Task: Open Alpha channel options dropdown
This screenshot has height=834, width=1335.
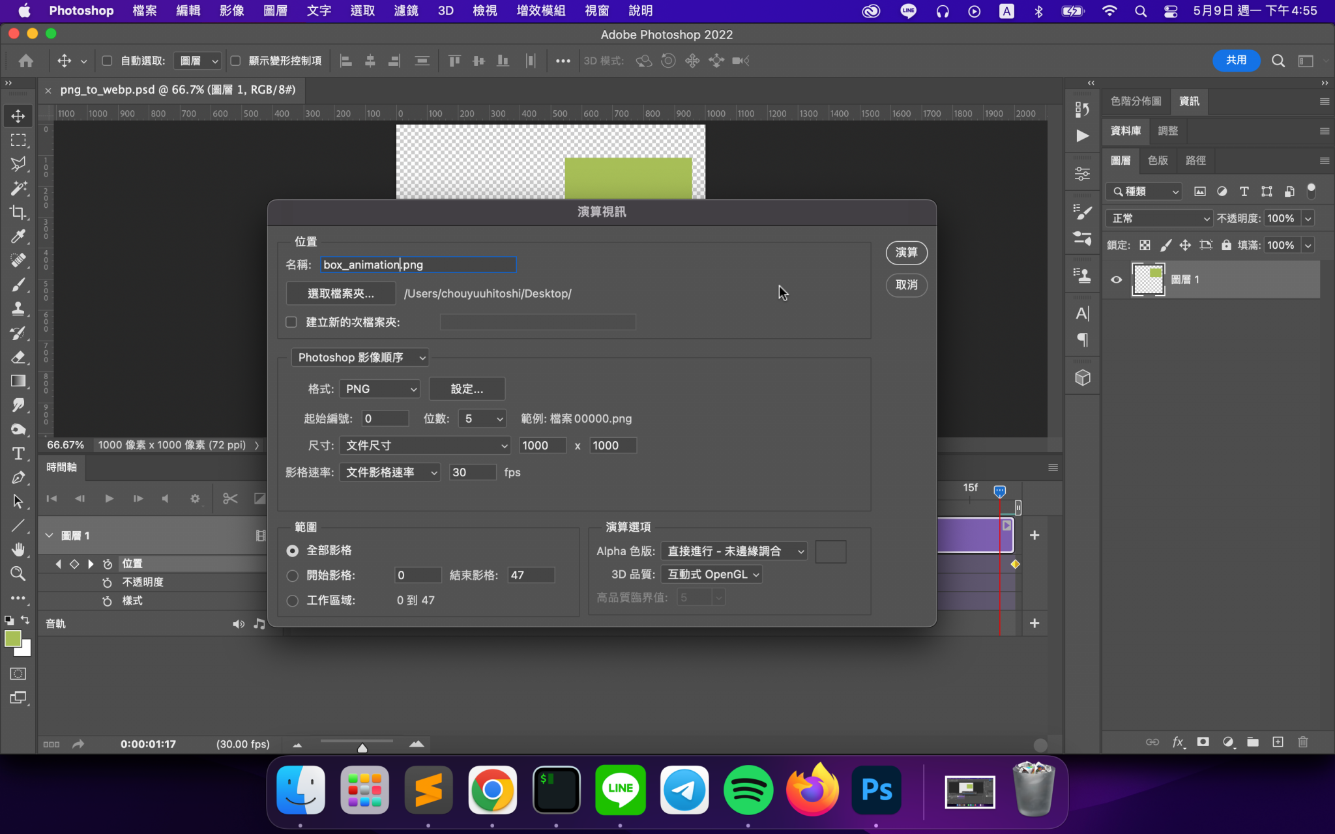Action: tap(734, 551)
